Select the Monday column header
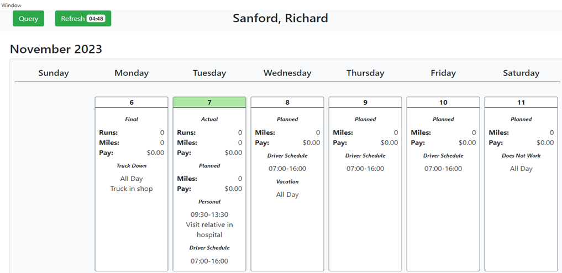The width and height of the screenshot is (562, 273). click(x=132, y=73)
